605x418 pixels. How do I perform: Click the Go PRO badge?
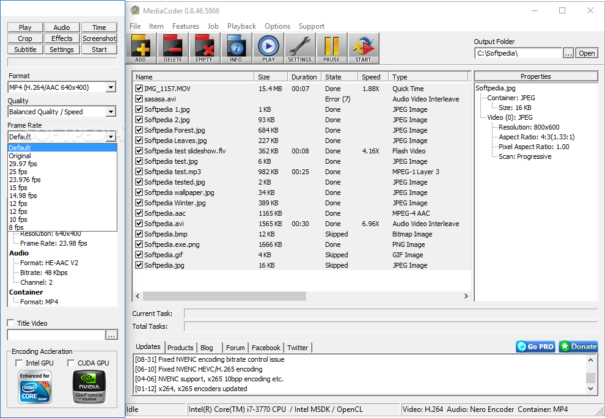pos(535,346)
